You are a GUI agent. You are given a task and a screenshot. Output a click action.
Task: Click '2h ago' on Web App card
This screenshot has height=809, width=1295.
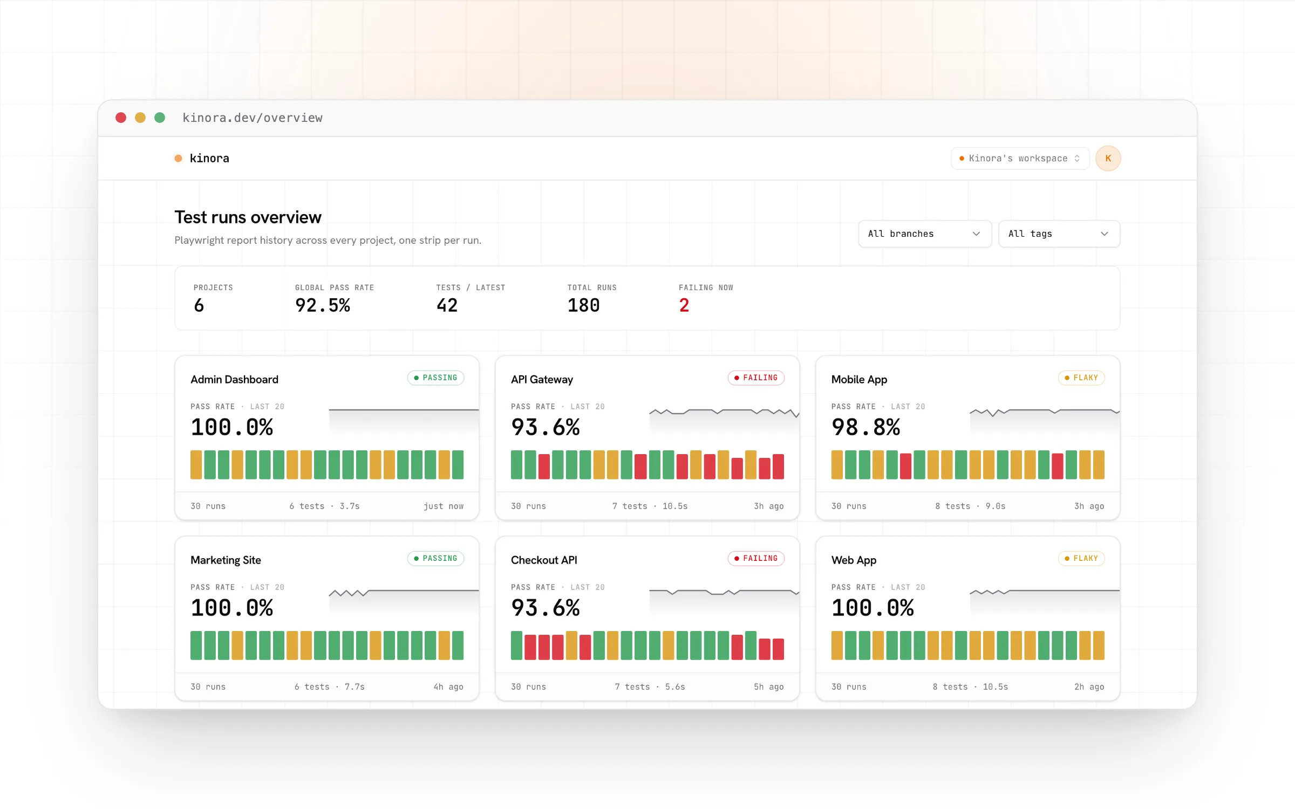pyautogui.click(x=1089, y=687)
